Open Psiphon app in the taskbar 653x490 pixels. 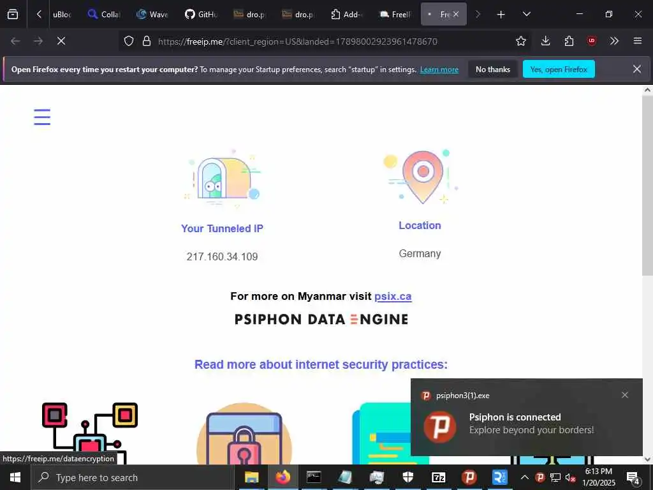point(469,477)
